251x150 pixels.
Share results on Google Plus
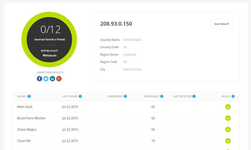pos(59,79)
